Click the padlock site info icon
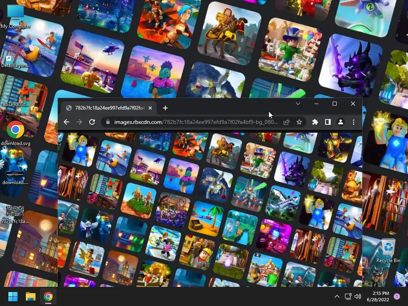Viewport: 408px width, 306px height. coord(108,122)
